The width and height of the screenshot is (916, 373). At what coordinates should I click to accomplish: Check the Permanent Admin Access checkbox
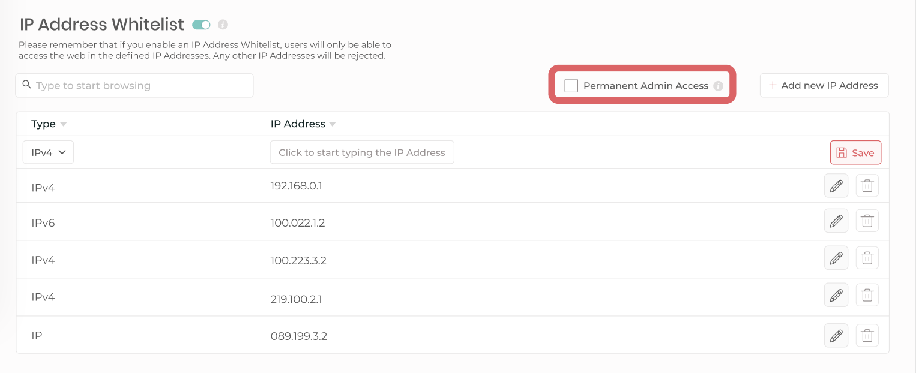571,86
